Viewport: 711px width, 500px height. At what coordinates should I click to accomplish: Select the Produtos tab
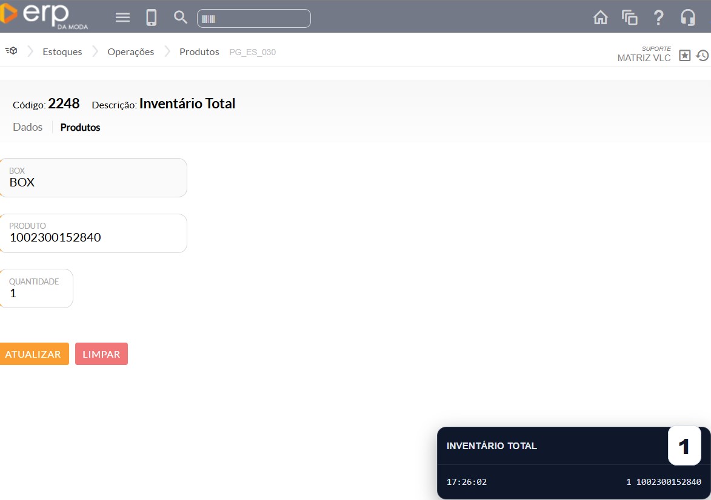click(80, 128)
